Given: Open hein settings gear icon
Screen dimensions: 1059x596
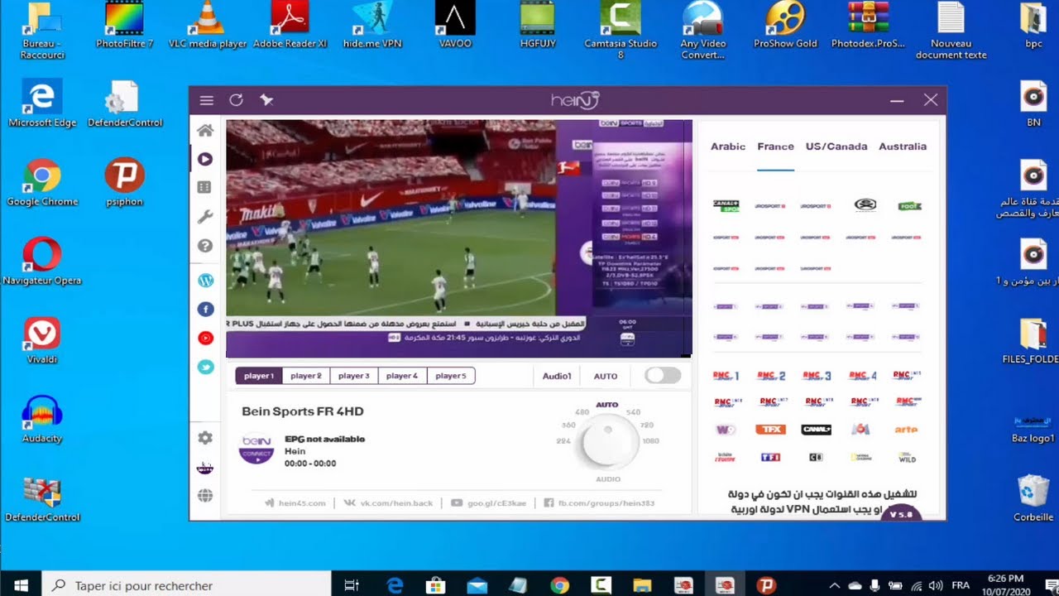Looking at the screenshot, I should (x=205, y=438).
